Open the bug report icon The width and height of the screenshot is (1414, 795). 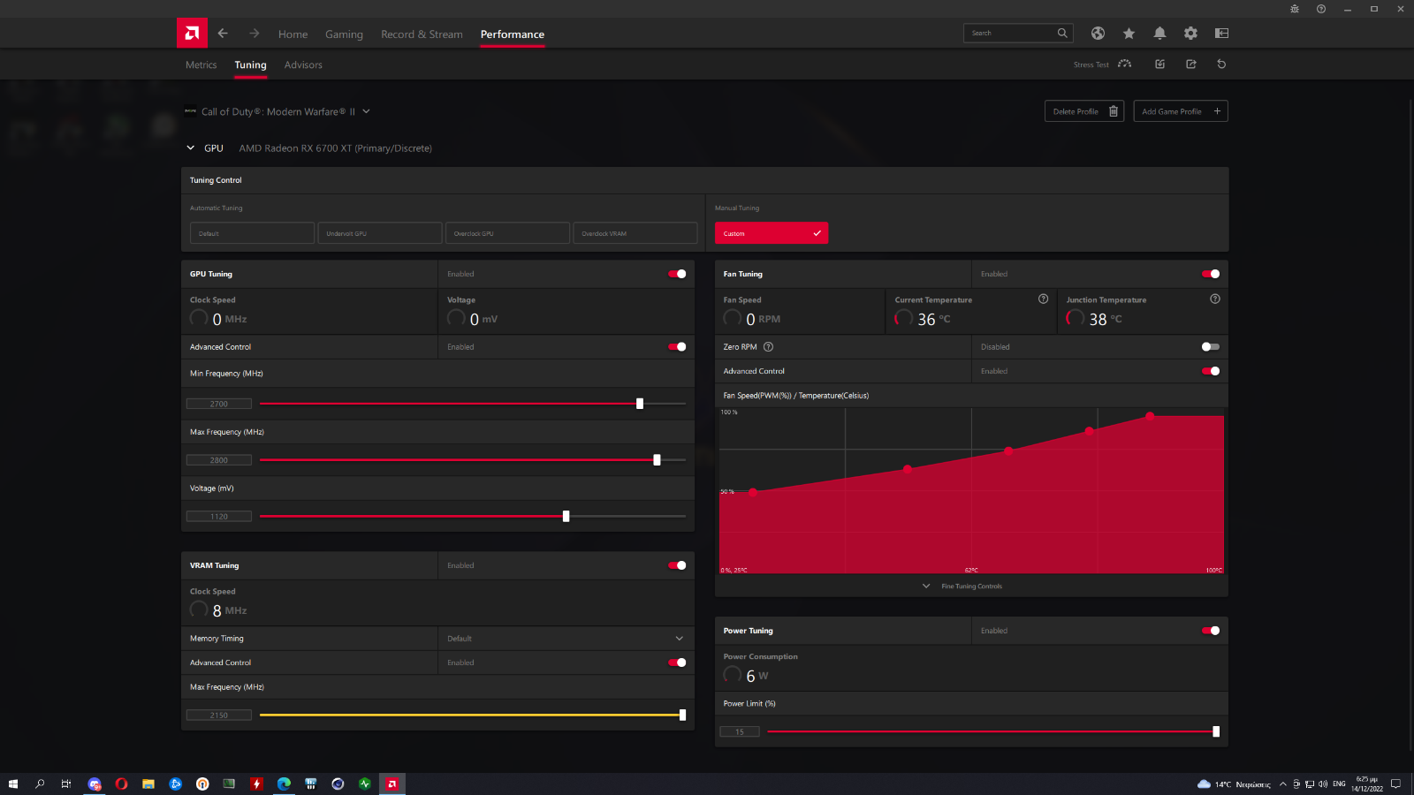tap(1295, 9)
